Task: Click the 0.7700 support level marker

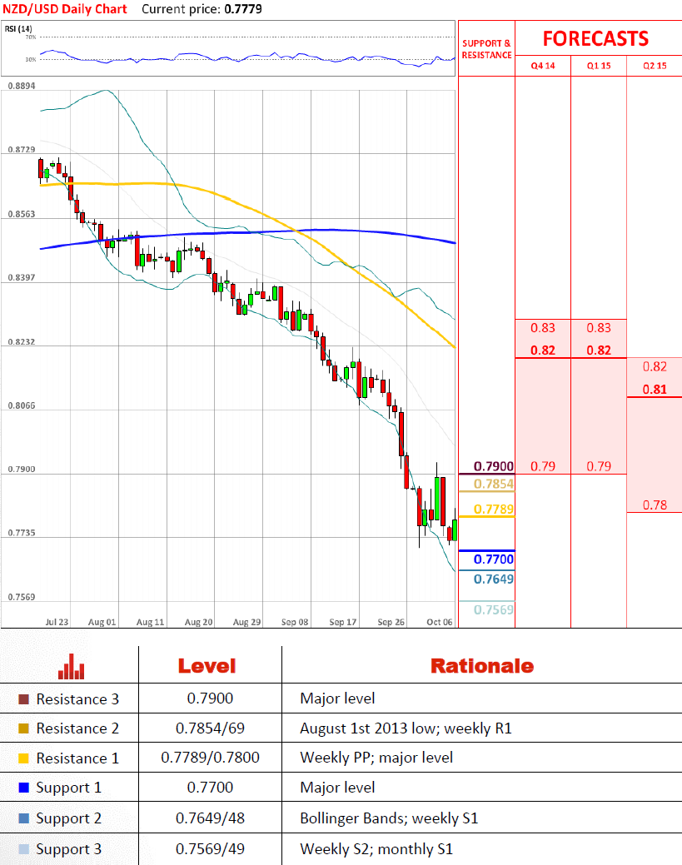Action: click(493, 559)
